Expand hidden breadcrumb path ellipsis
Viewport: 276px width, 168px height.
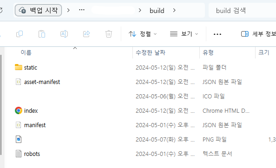tap(82, 10)
